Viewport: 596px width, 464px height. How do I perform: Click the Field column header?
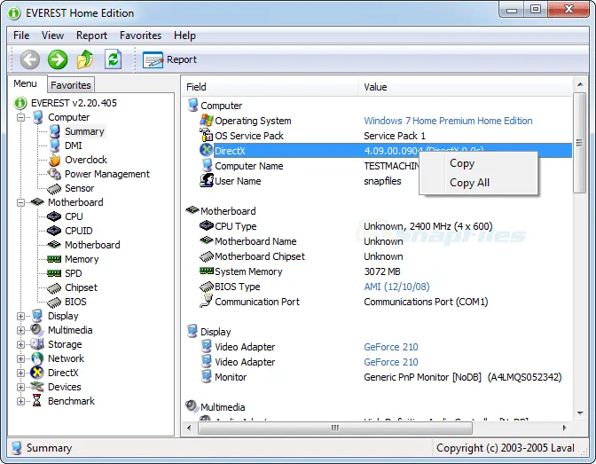(271, 87)
